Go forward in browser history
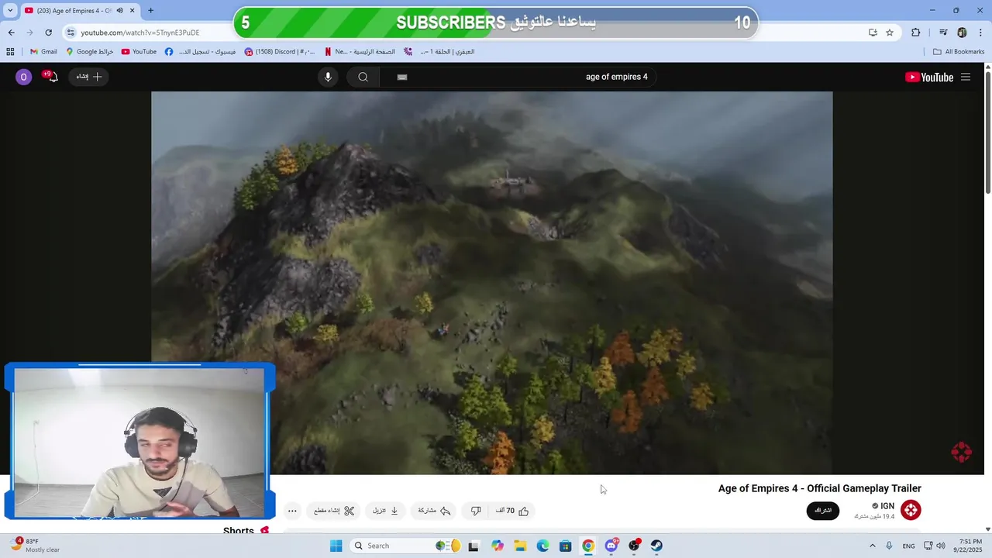This screenshot has width=992, height=558. [29, 33]
